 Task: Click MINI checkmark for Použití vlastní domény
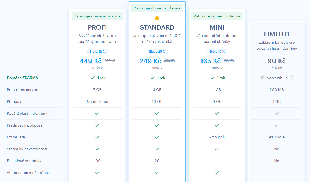pyautogui.click(x=217, y=113)
